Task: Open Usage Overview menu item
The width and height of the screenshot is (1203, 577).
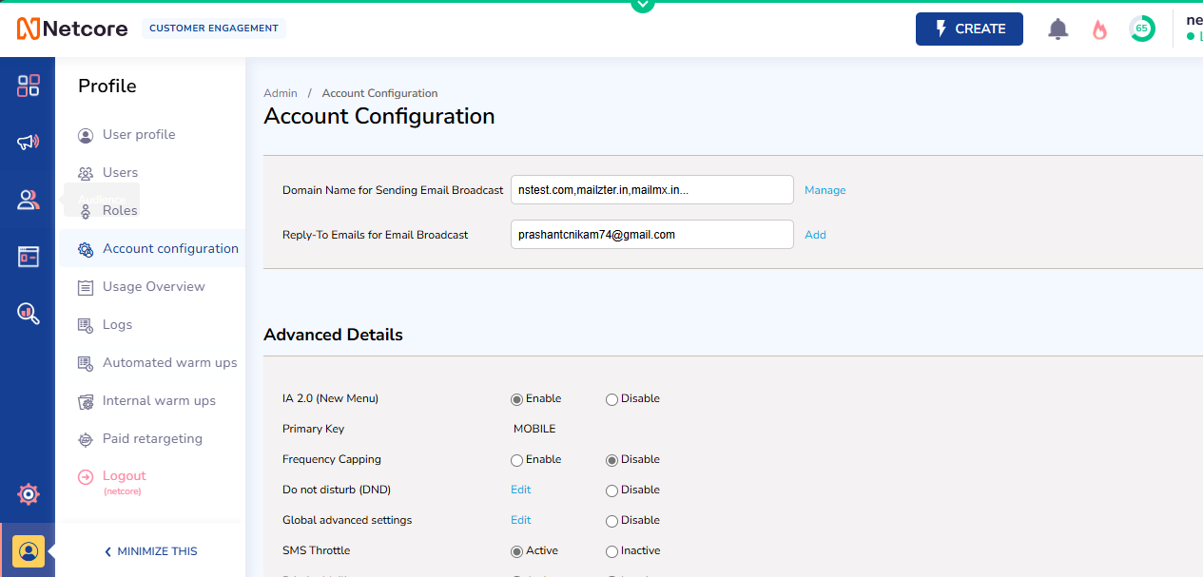Action: [x=152, y=287]
